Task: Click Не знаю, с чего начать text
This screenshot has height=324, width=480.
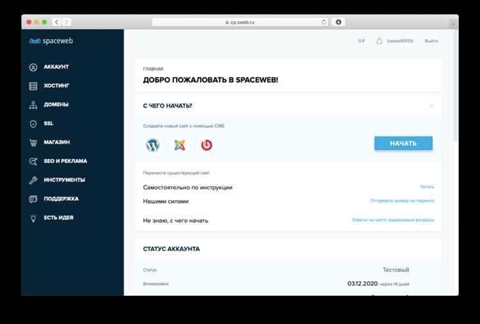Action: [176, 220]
